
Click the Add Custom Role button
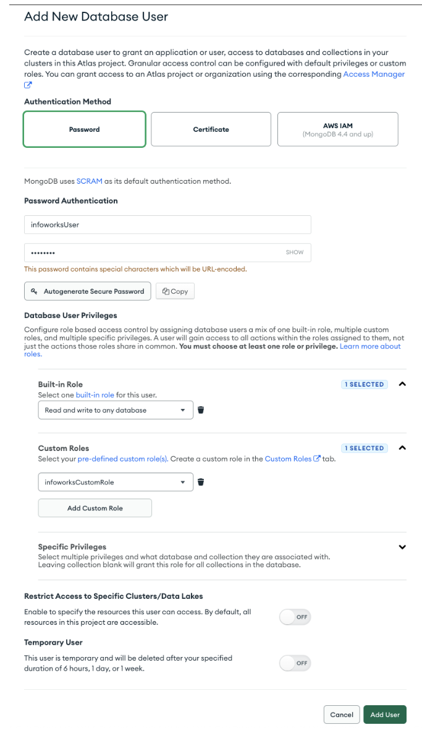pos(95,508)
